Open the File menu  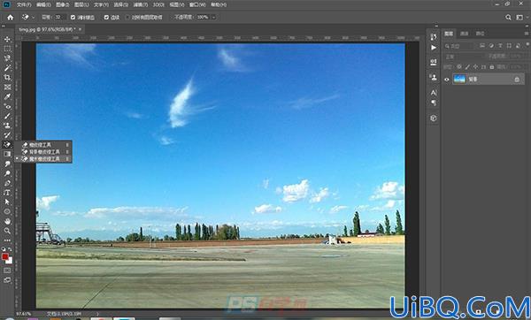tap(24, 4)
